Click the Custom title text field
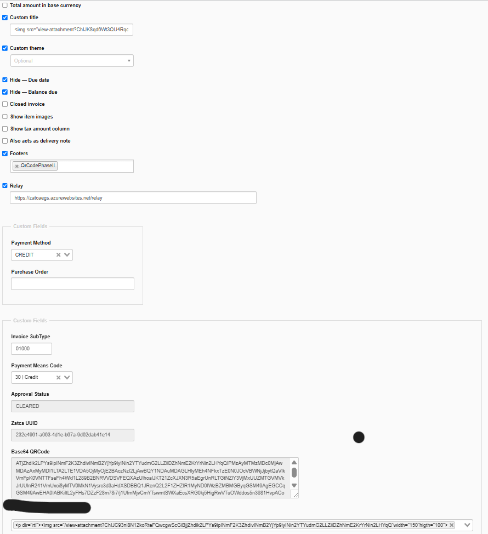 point(71,30)
